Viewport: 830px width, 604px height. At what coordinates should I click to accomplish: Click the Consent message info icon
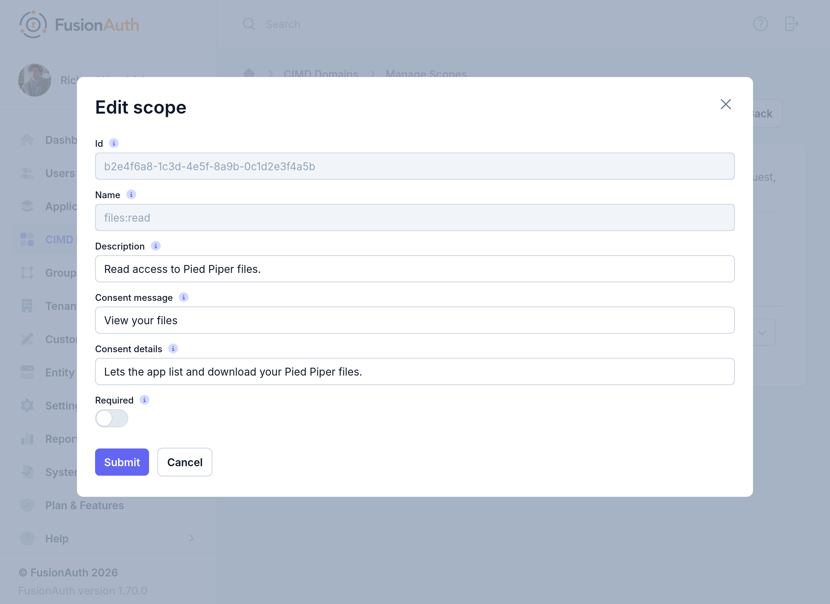183,297
